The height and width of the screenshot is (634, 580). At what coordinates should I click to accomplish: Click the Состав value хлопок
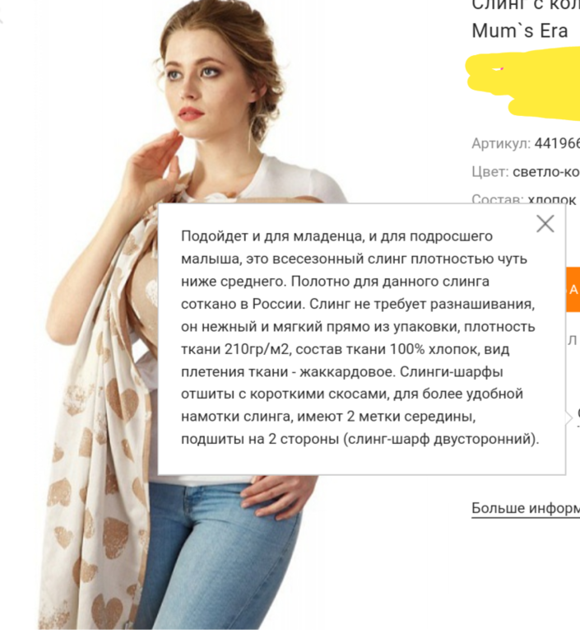coord(552,199)
